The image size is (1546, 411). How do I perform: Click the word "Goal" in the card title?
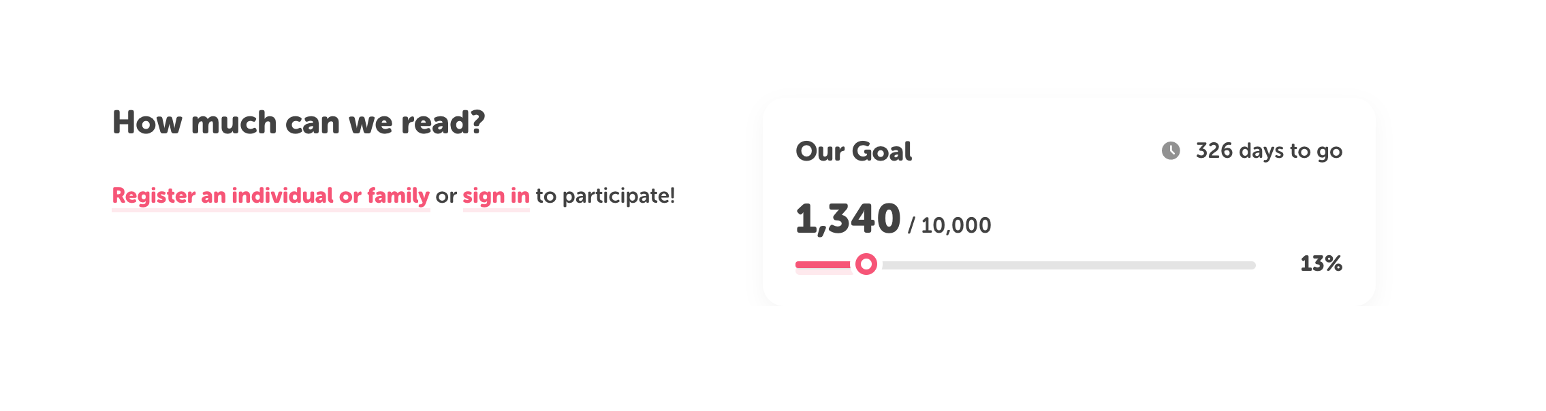click(x=881, y=151)
